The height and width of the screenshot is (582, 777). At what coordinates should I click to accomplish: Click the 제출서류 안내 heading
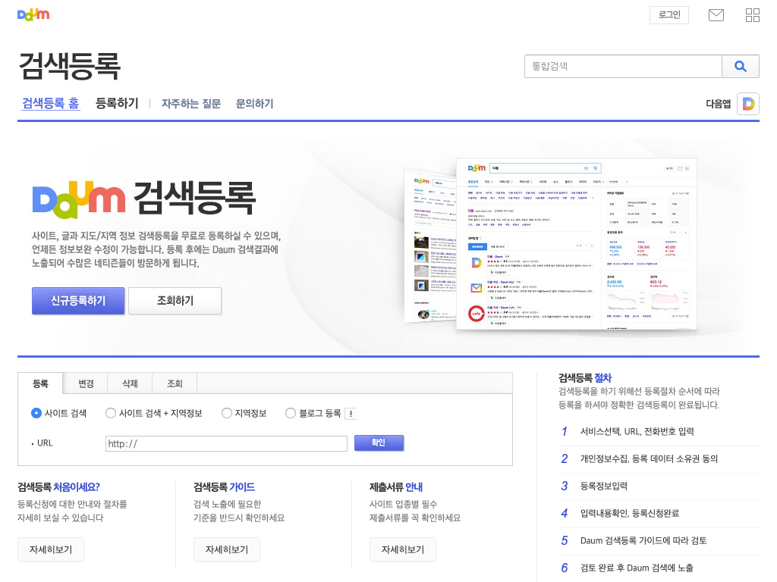click(x=396, y=487)
